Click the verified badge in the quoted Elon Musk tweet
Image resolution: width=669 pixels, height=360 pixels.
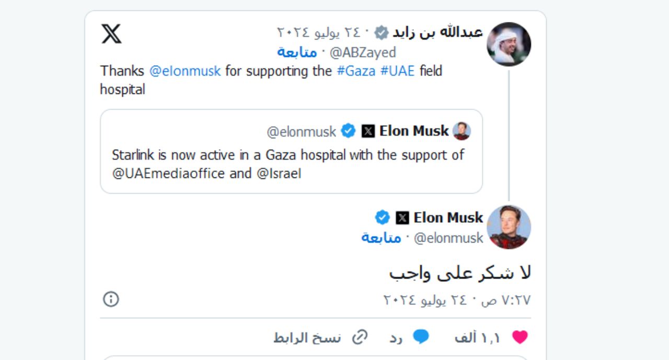point(348,131)
